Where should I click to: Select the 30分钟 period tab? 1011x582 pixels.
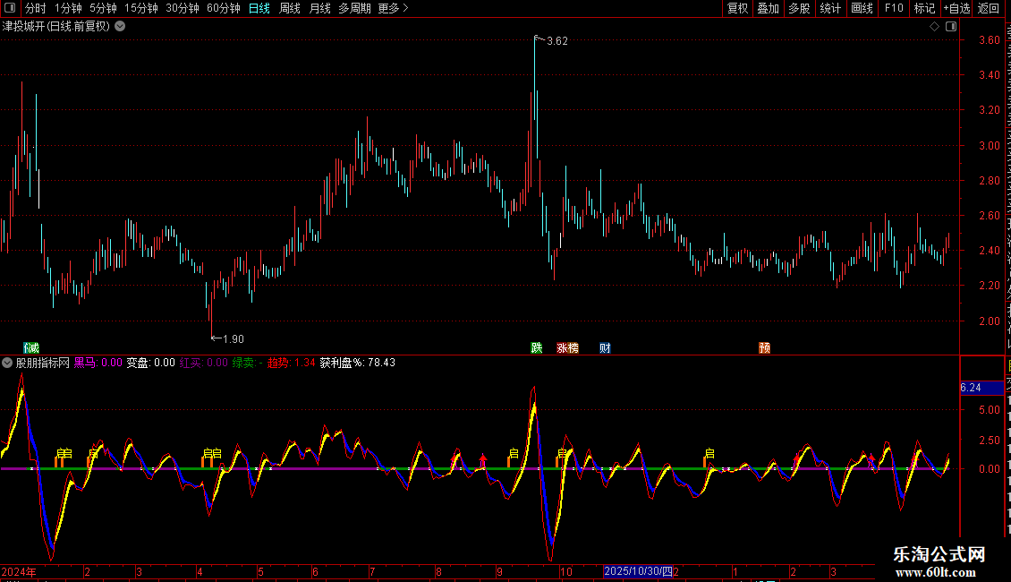(x=183, y=8)
